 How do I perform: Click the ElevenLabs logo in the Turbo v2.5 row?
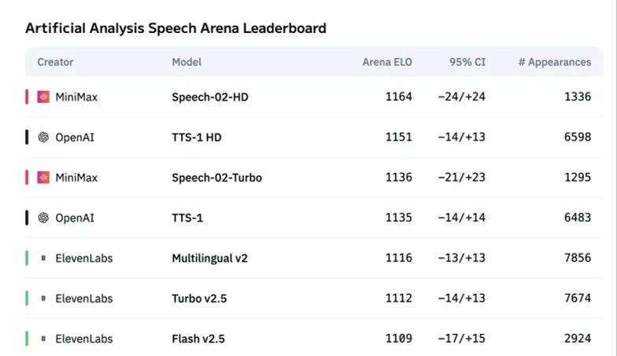pos(43,299)
